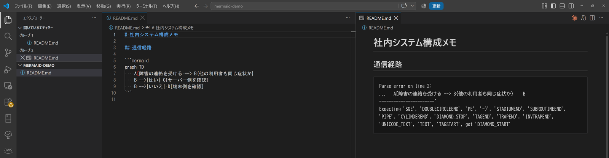Close the left README.md editor tab

coord(142,18)
